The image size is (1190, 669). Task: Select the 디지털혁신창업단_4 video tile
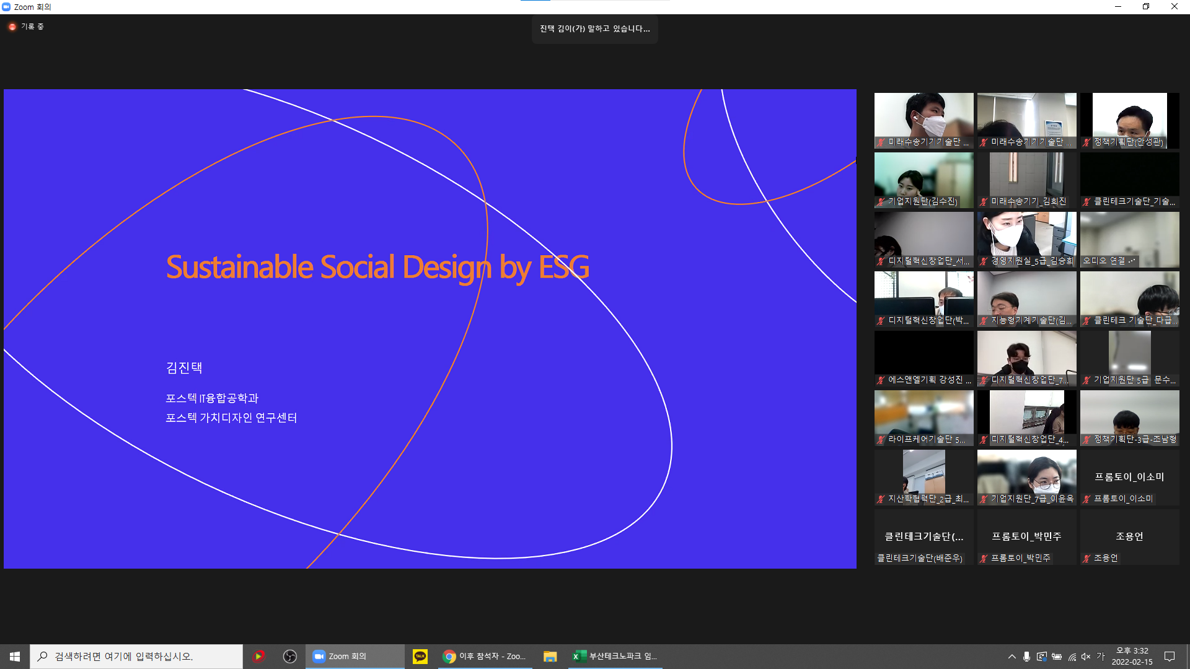click(x=1026, y=418)
